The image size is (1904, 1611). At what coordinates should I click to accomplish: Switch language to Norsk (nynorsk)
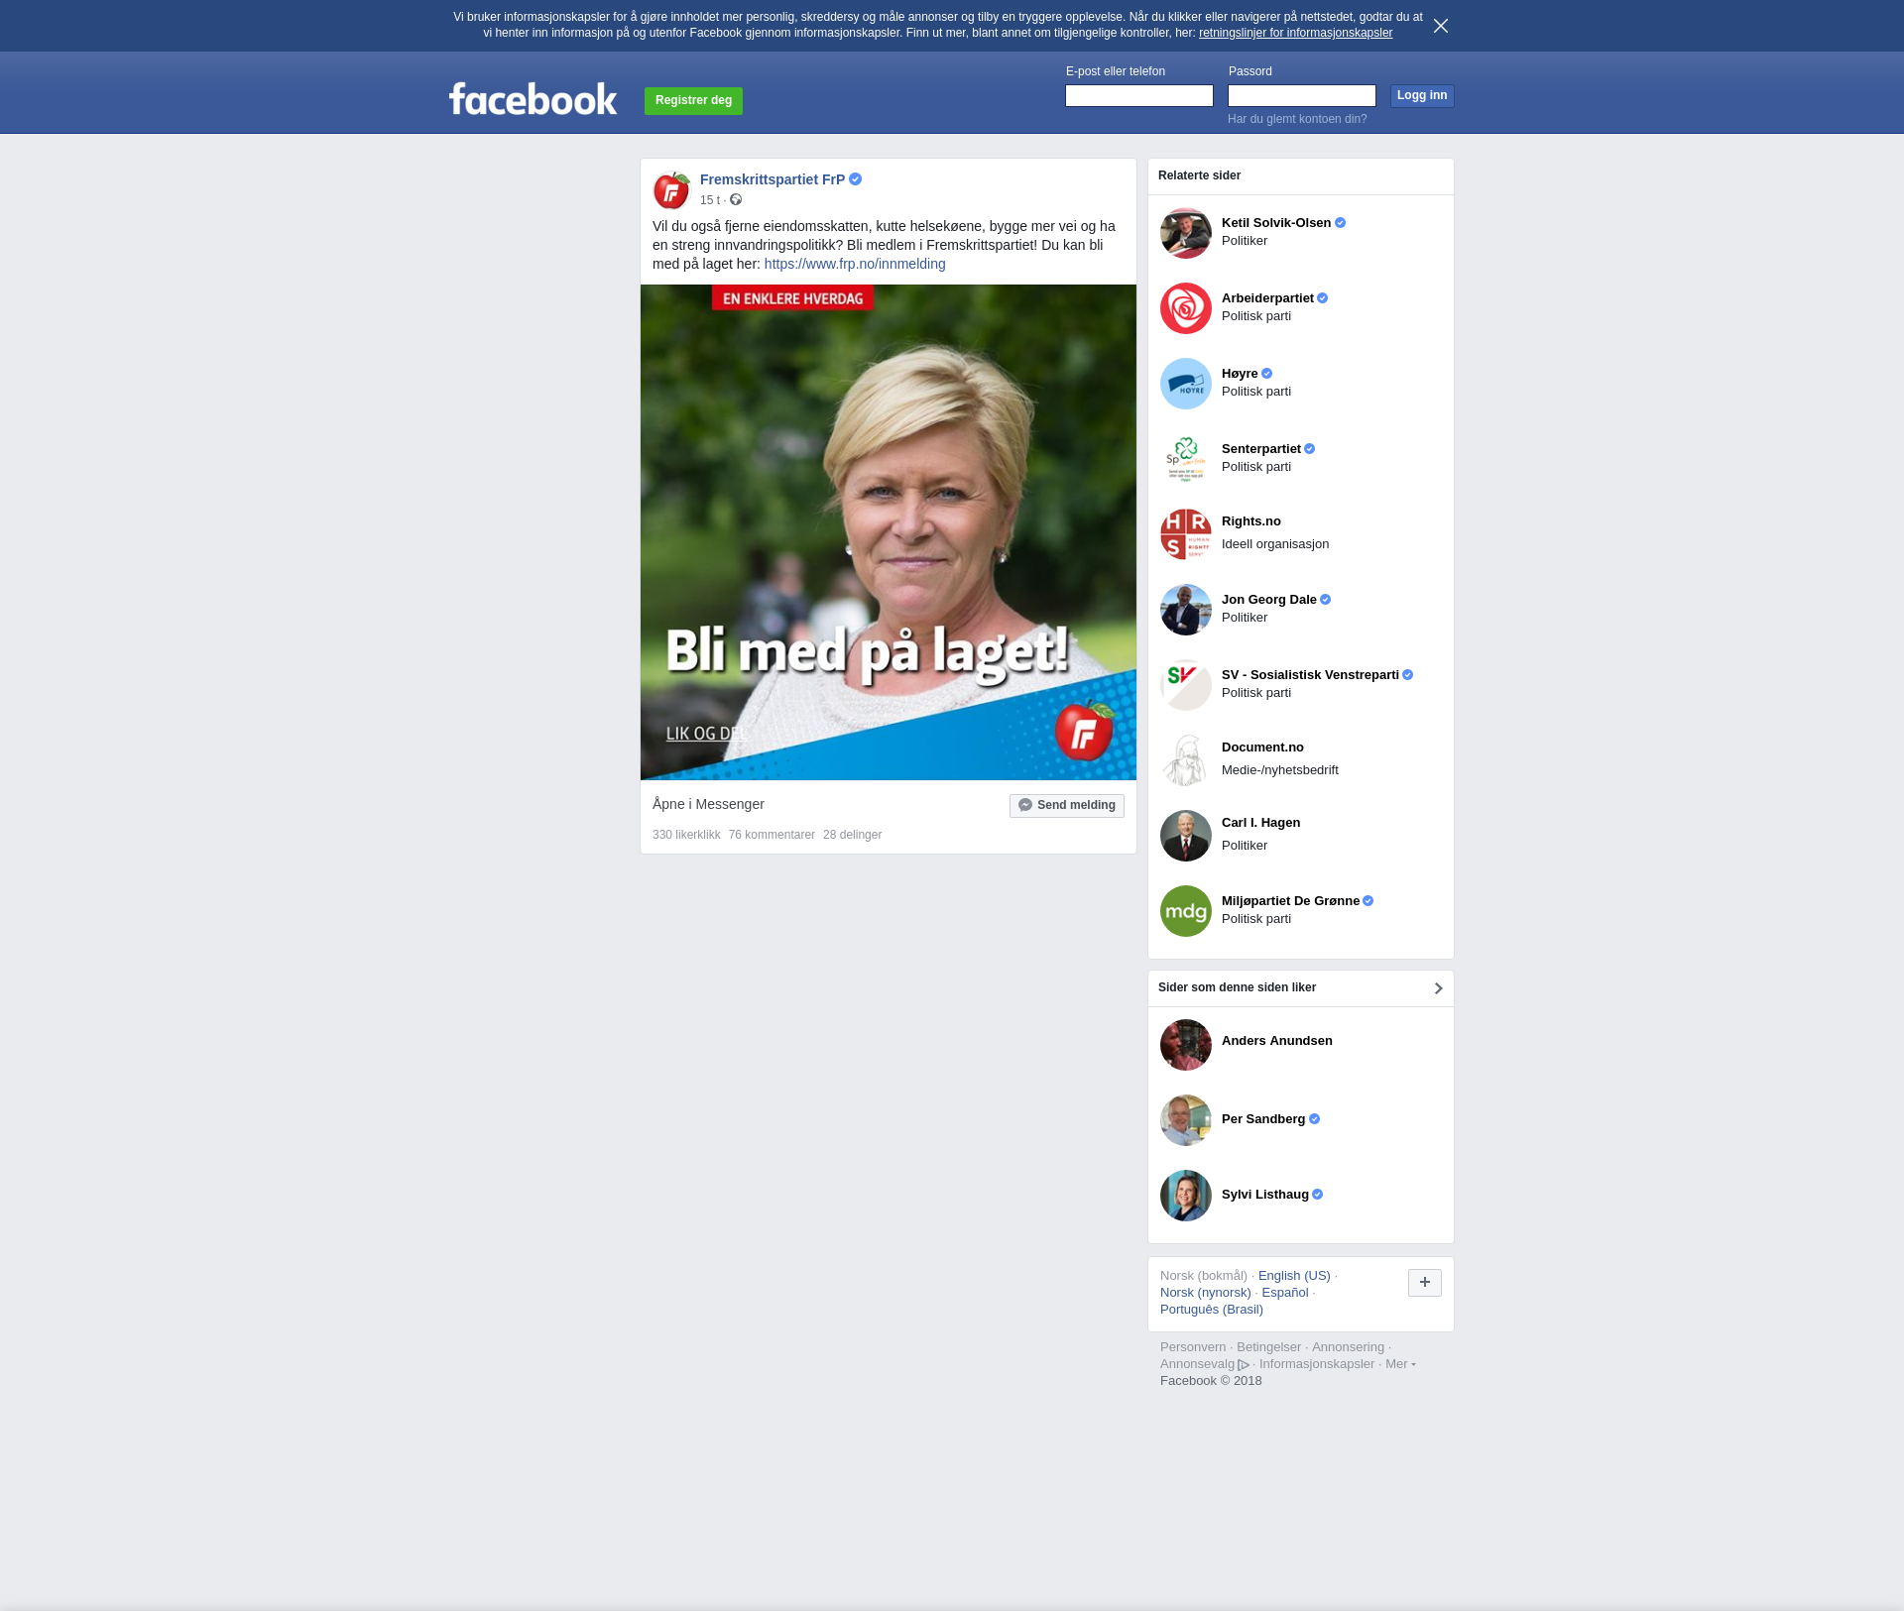click(1206, 1293)
